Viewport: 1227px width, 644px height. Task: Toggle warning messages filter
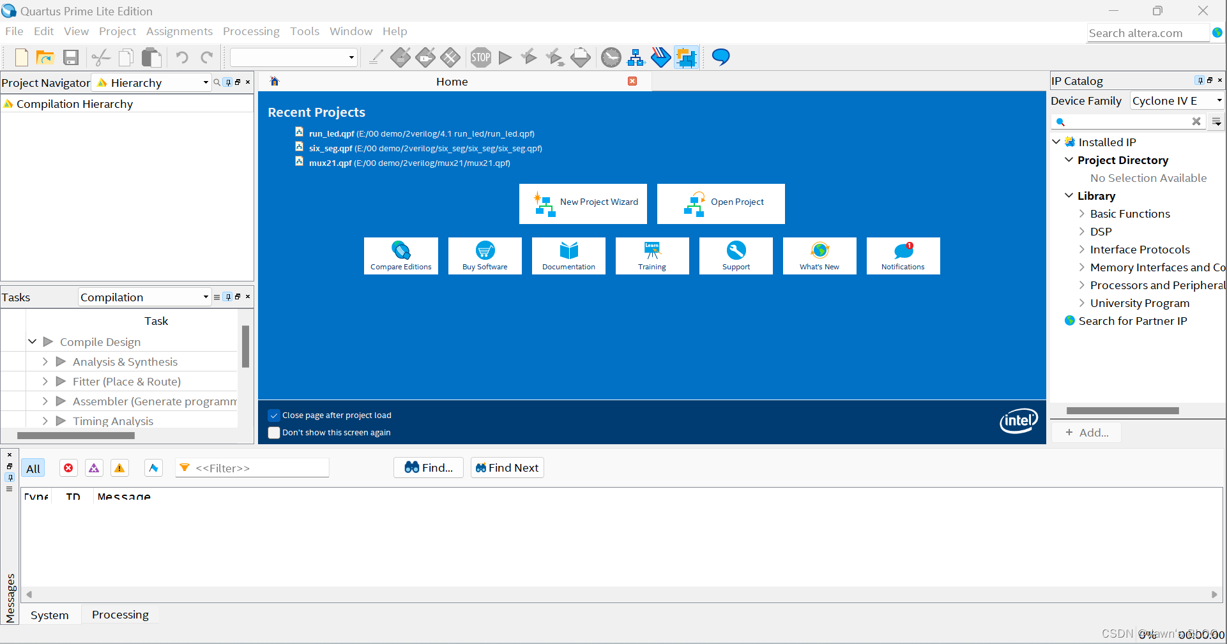point(119,468)
